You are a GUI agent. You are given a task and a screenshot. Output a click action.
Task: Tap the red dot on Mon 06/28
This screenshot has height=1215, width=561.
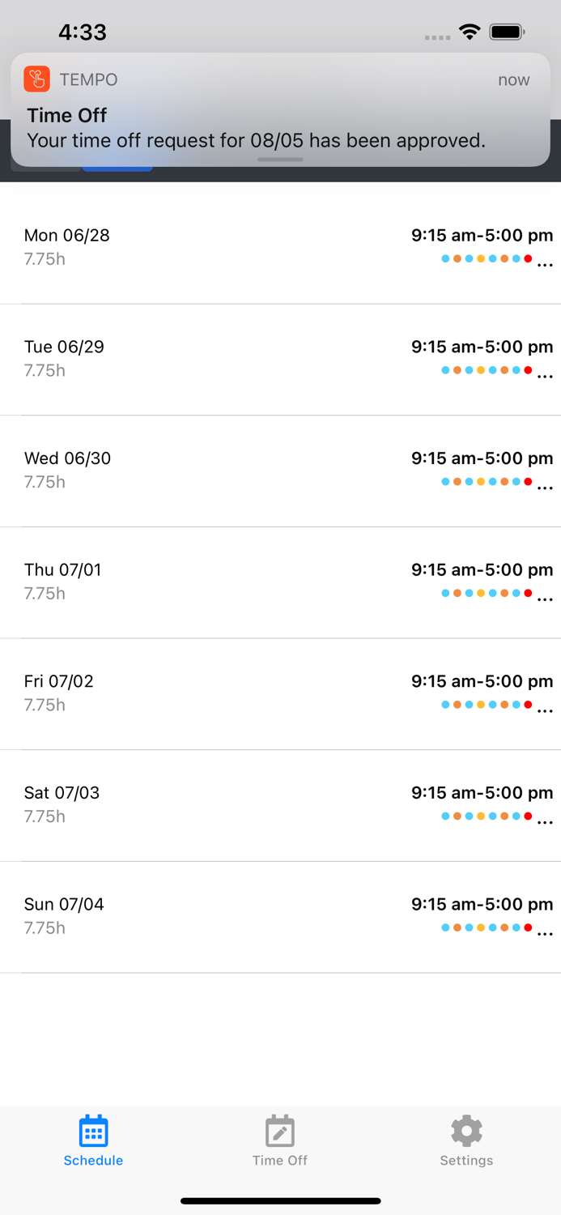528,259
